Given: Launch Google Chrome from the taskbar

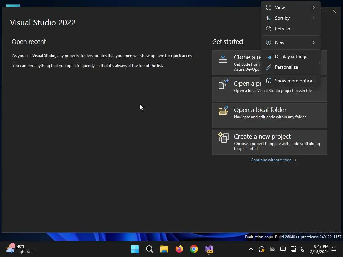Looking at the screenshot, I should click(194, 249).
